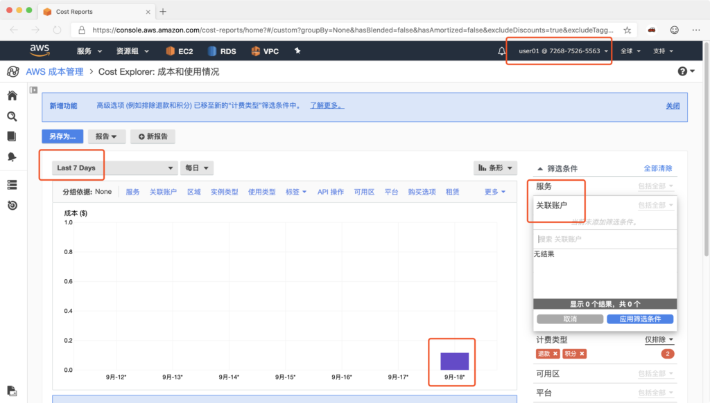Viewport: 710px width, 403px height.
Task: Group by 实例类型
Action: coord(224,192)
